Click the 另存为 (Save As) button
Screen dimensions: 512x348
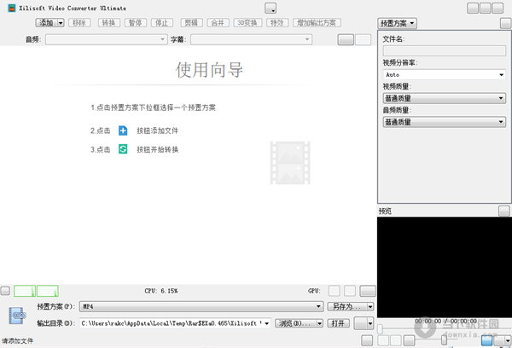click(347, 306)
